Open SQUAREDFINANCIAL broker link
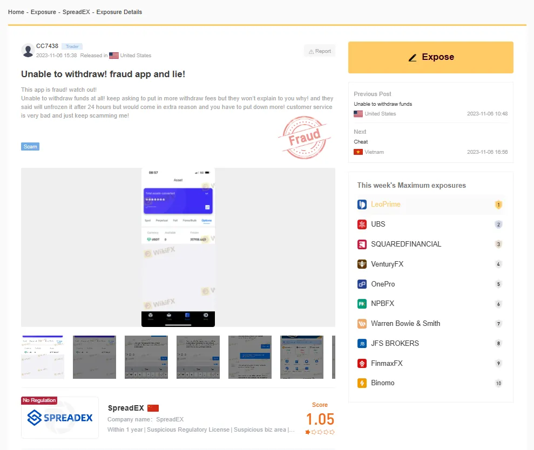 coord(406,244)
